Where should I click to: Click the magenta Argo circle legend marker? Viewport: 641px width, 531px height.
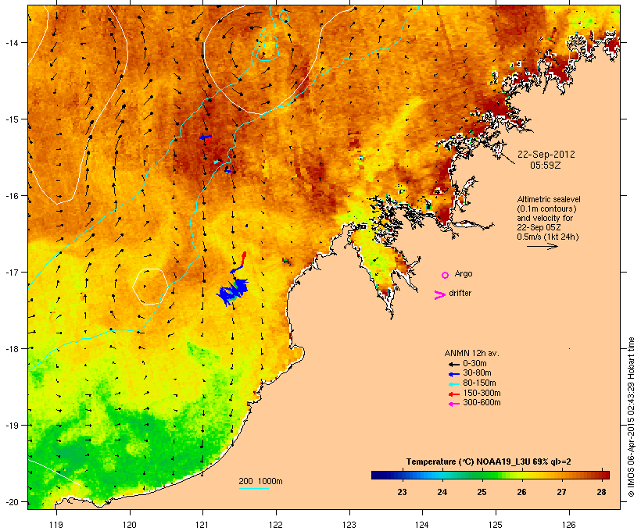[x=446, y=275]
